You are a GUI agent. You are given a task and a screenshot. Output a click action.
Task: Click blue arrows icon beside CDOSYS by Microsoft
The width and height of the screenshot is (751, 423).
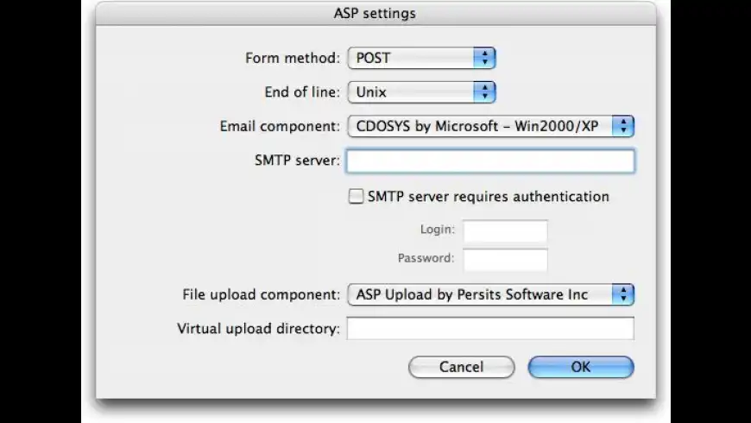623,126
